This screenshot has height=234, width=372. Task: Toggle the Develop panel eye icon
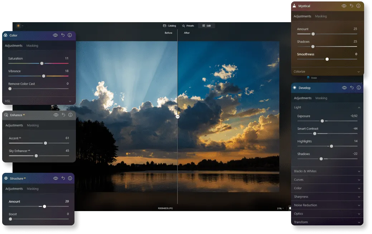[x=344, y=88]
